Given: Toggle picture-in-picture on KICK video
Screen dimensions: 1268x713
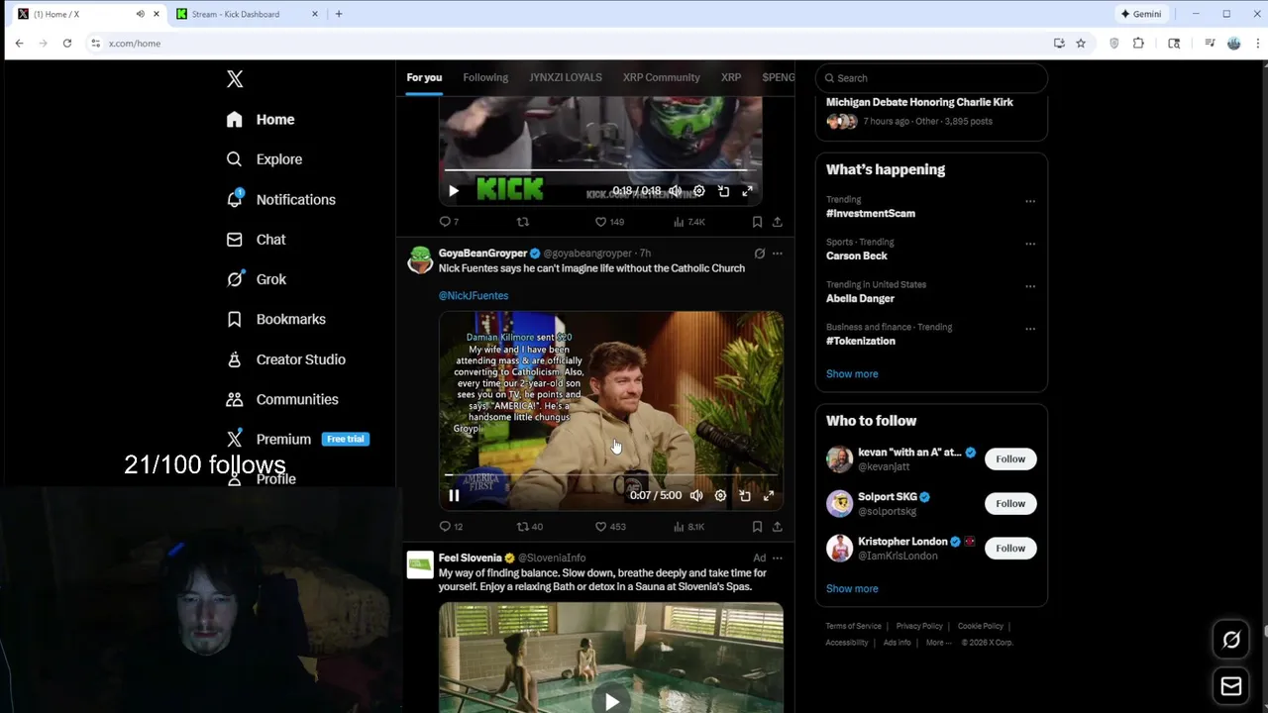Looking at the screenshot, I should [x=723, y=191].
